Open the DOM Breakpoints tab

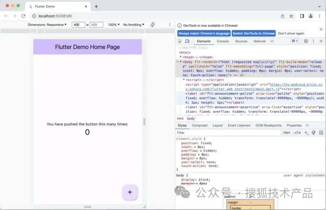click(268, 125)
